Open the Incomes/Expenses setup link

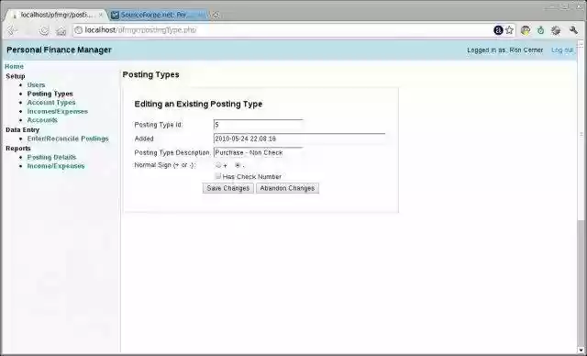[57, 112]
